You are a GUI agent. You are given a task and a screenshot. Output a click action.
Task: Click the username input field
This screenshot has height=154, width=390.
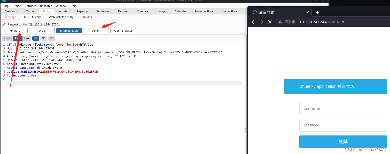pyautogui.click(x=343, y=108)
